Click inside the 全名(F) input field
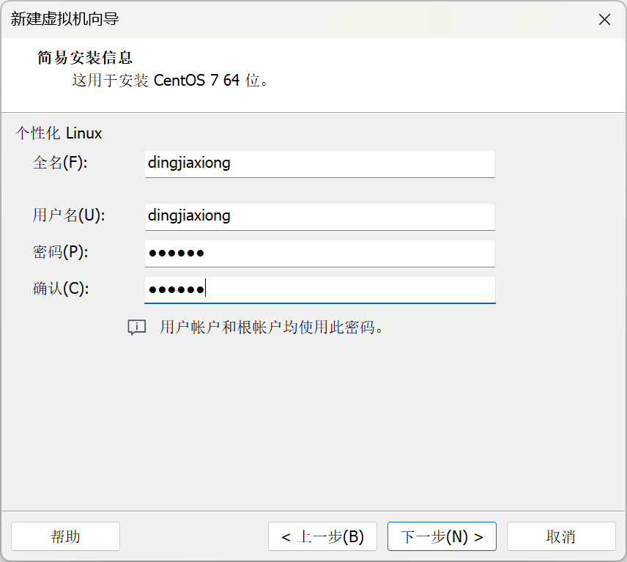 click(x=319, y=164)
